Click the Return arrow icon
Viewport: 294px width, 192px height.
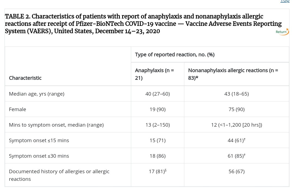pos(282,32)
